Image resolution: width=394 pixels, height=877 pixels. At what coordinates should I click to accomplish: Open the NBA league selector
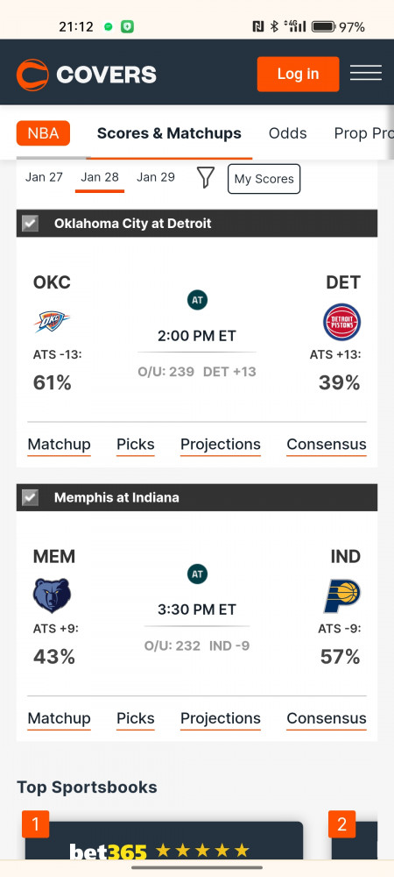(x=43, y=133)
